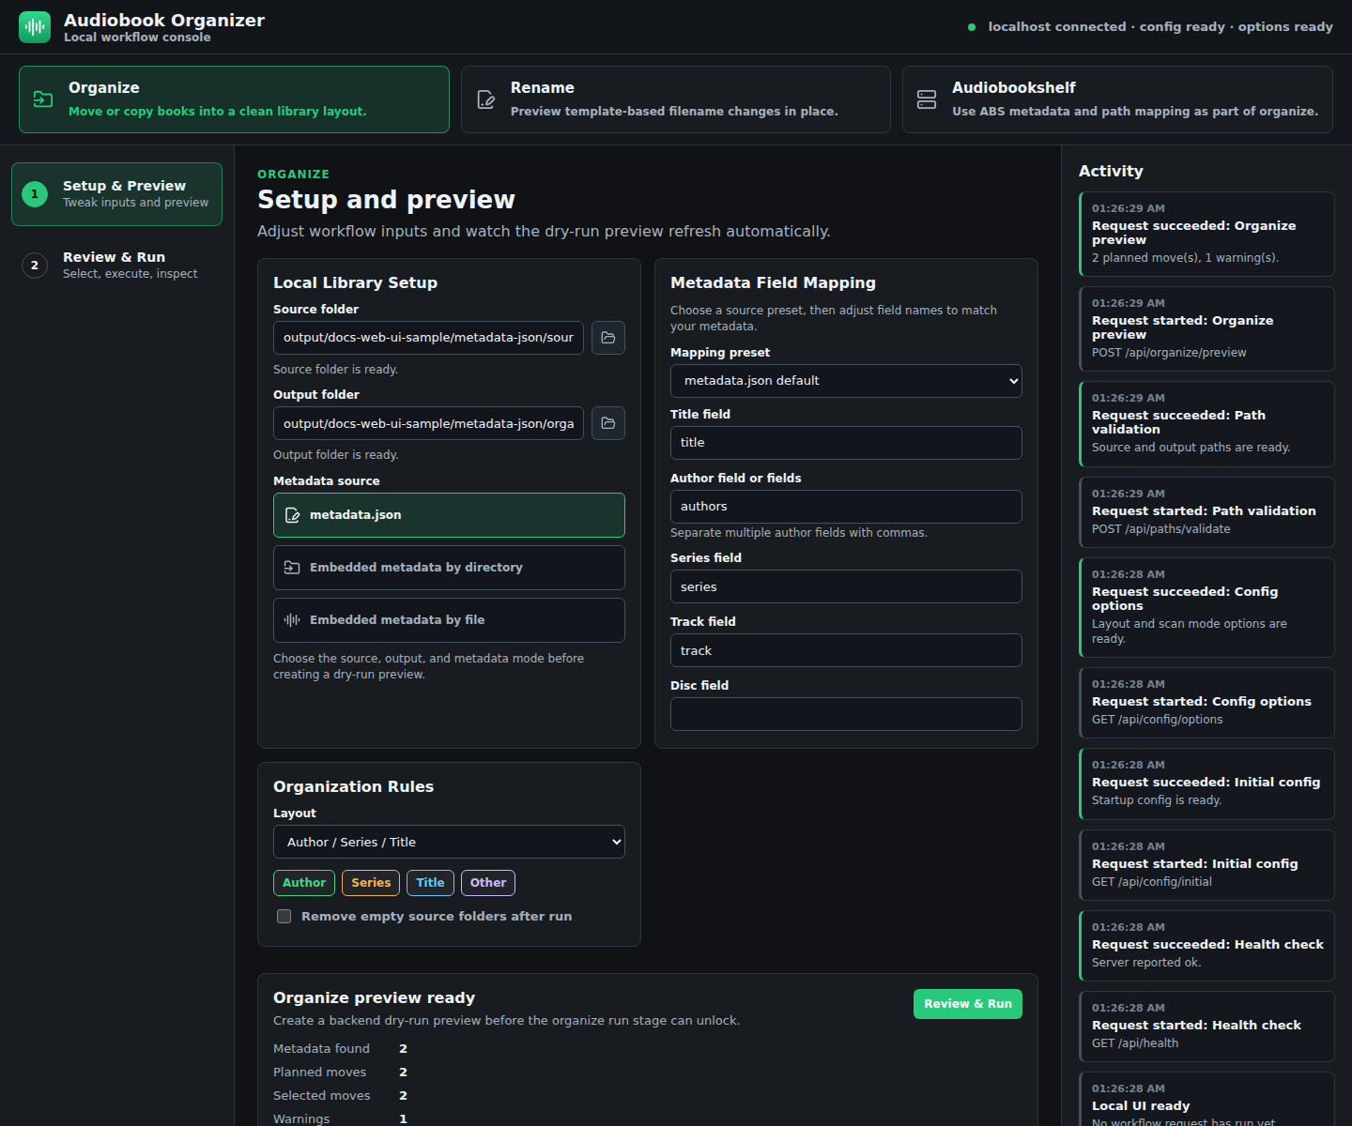The height and width of the screenshot is (1126, 1352).
Task: Click the Audiobookshelf server icon
Action: pyautogui.click(x=927, y=99)
